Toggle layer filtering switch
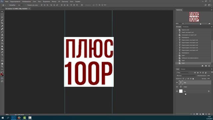The width and height of the screenshot is (213, 120). (x=212, y=72)
